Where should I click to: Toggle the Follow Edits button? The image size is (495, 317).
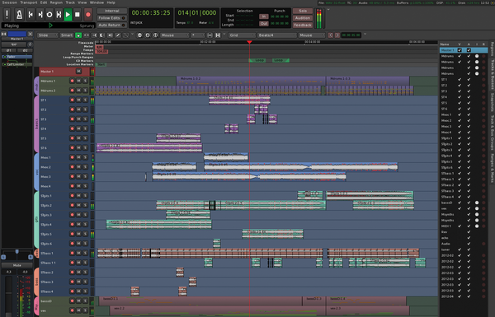coord(111,18)
